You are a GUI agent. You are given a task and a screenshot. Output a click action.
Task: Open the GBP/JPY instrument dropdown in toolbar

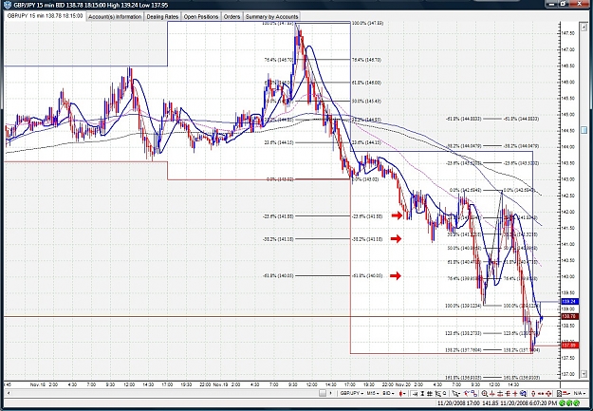[352, 393]
